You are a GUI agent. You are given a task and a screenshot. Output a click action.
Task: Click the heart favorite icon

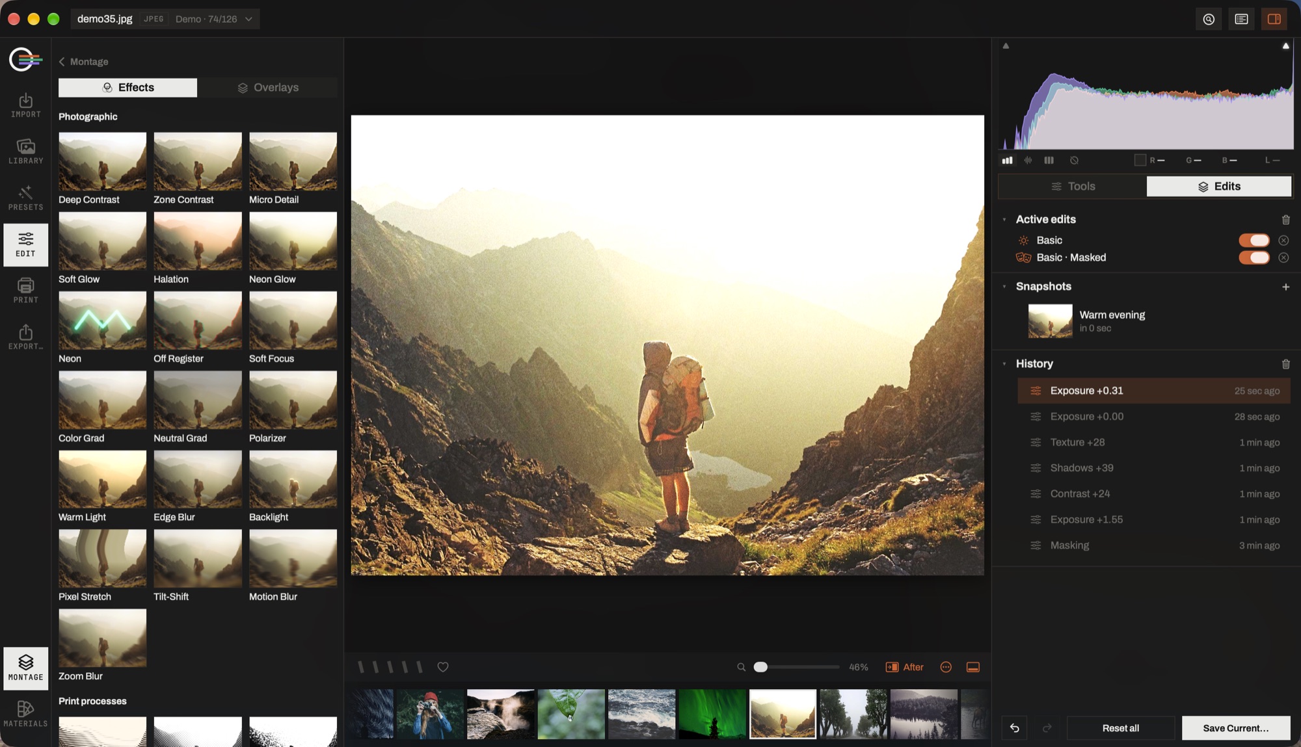[443, 667]
